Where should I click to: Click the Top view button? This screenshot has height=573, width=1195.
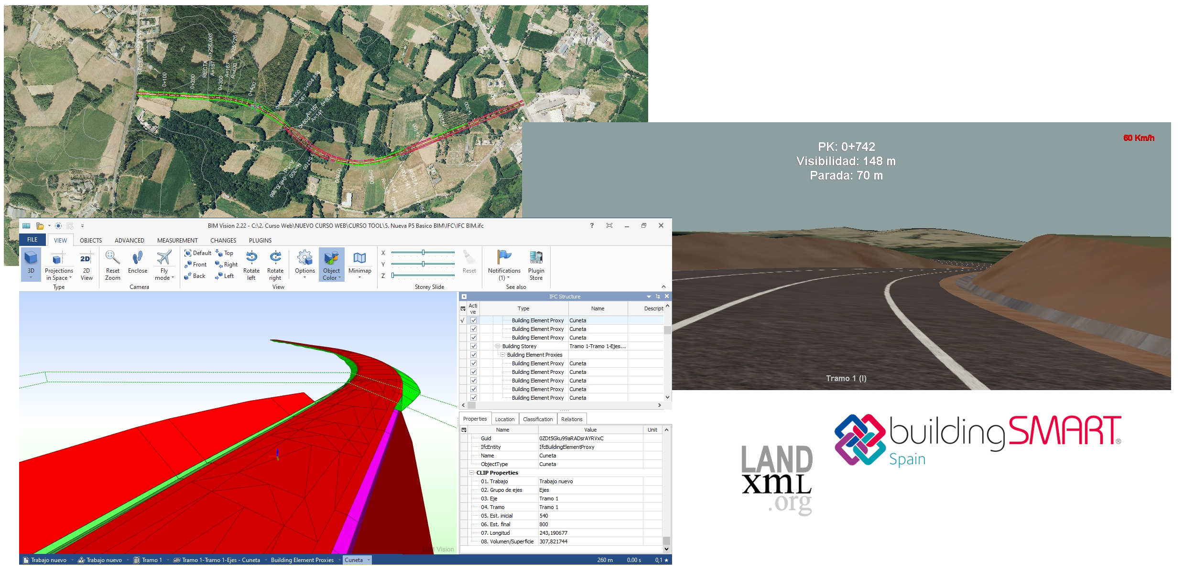[x=225, y=253]
